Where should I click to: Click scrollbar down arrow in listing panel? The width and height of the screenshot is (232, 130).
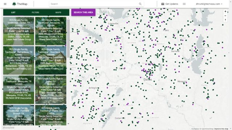pyautogui.click(x=68, y=123)
